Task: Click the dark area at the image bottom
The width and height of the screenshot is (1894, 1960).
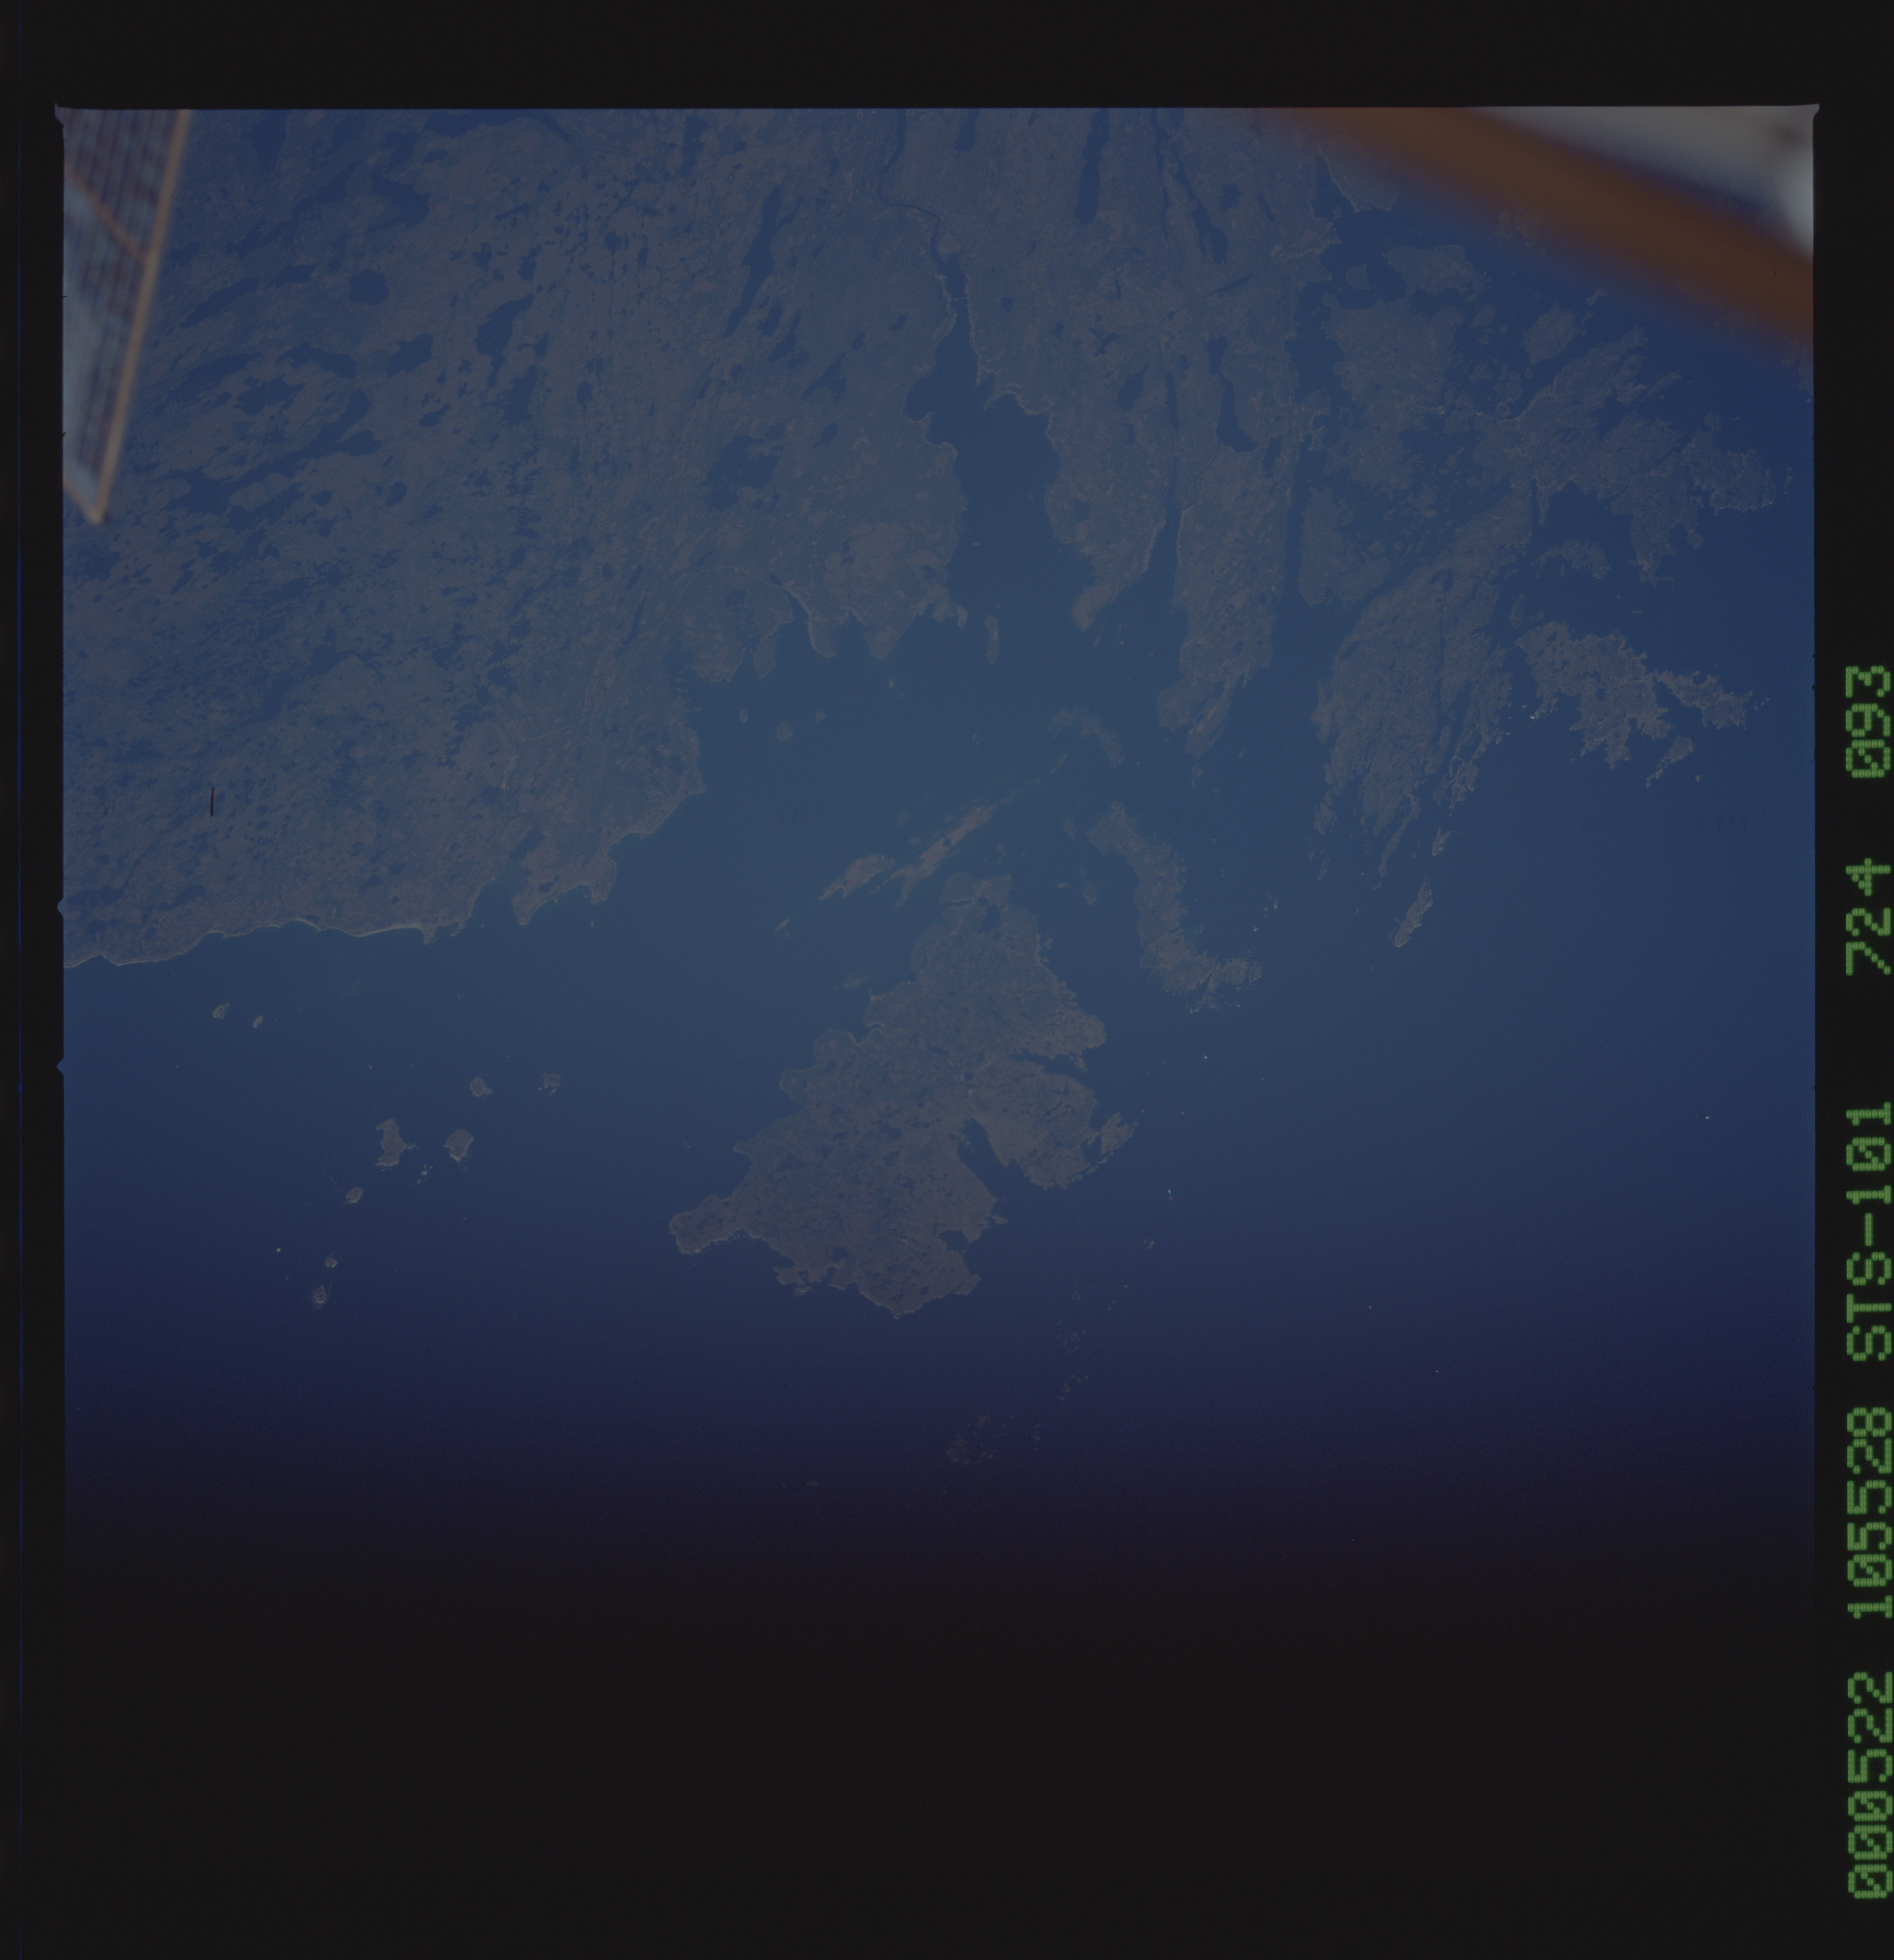Action: click(900, 1750)
